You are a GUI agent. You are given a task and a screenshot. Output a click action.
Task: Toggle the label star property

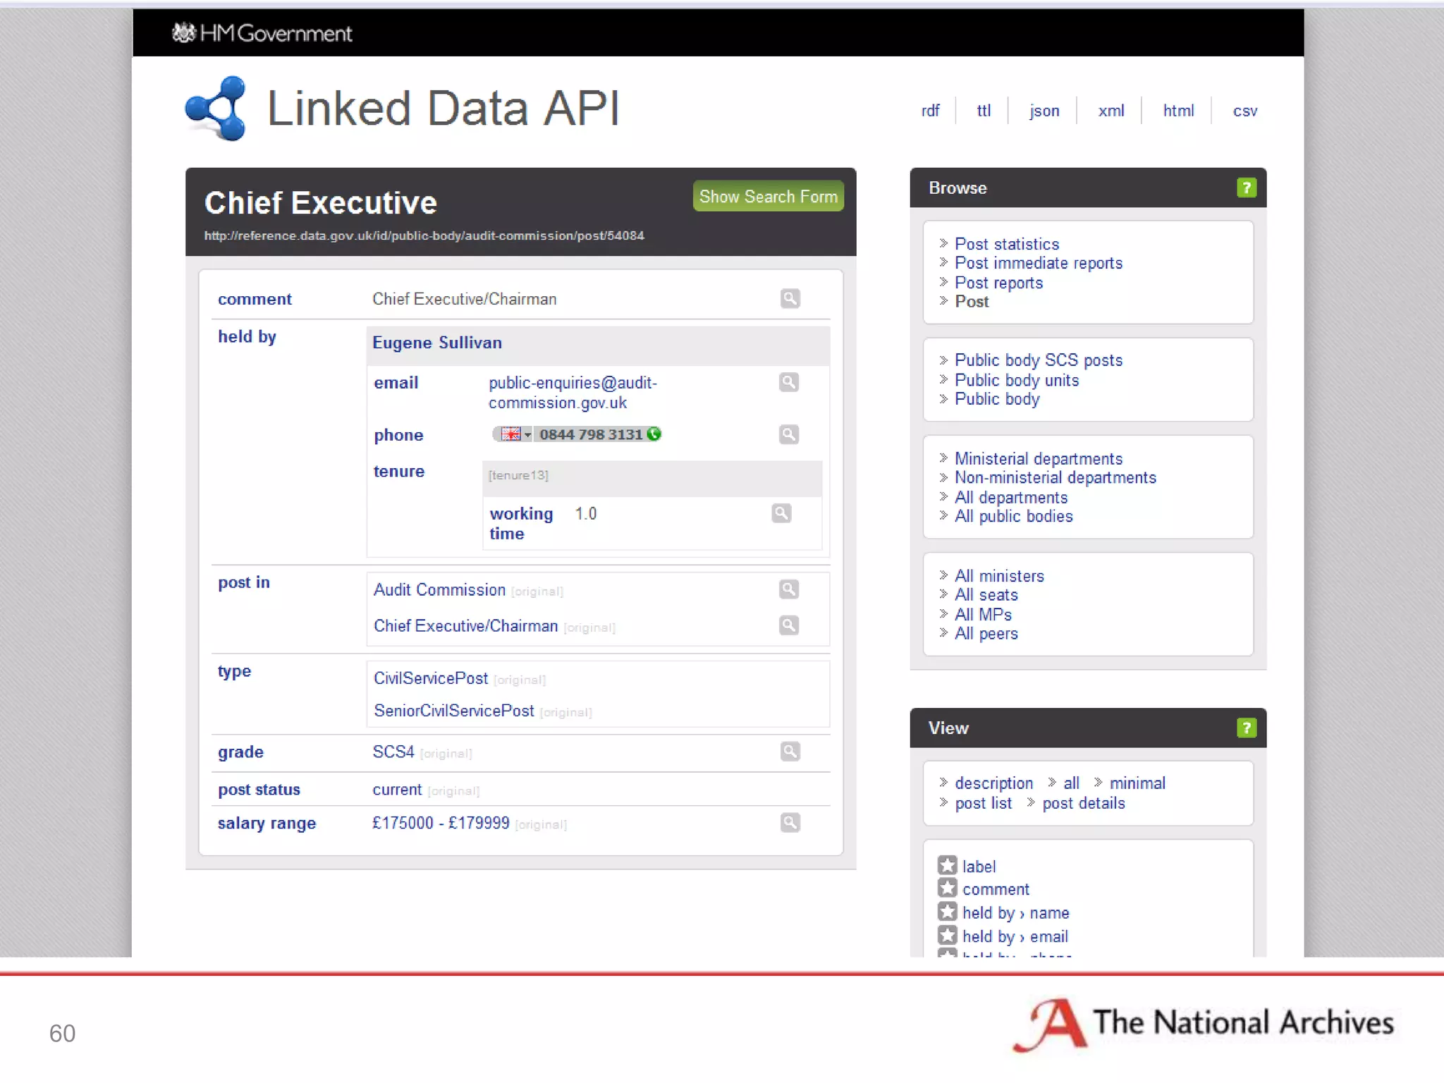pyautogui.click(x=947, y=865)
